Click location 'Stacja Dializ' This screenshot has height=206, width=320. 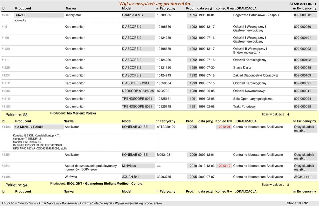242,68
